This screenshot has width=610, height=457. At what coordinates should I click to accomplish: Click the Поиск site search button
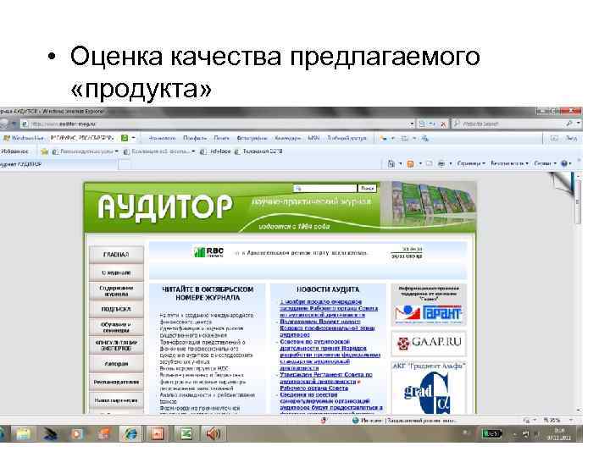(x=367, y=189)
